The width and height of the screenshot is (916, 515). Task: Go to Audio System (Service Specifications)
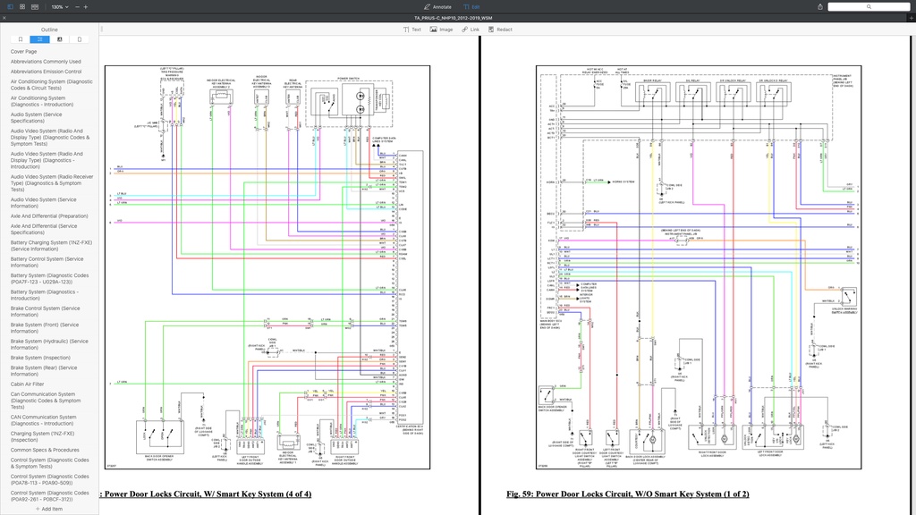pos(36,117)
